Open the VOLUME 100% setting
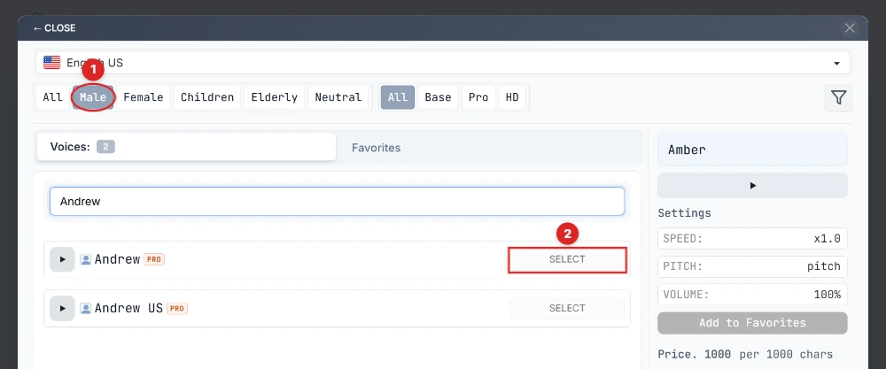 pyautogui.click(x=752, y=295)
